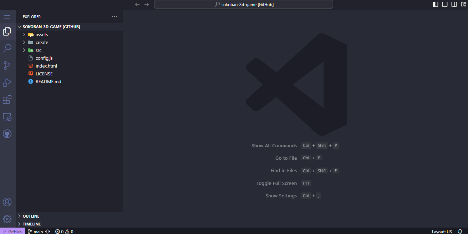
Task: Click the F11 key hint
Action: click(x=306, y=183)
